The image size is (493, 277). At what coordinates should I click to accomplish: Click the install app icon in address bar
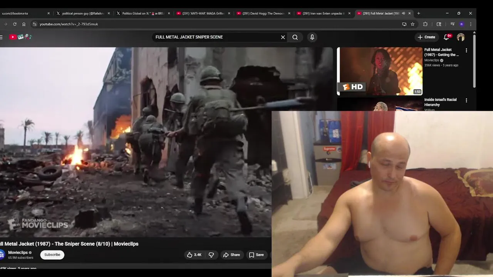pyautogui.click(x=404, y=24)
